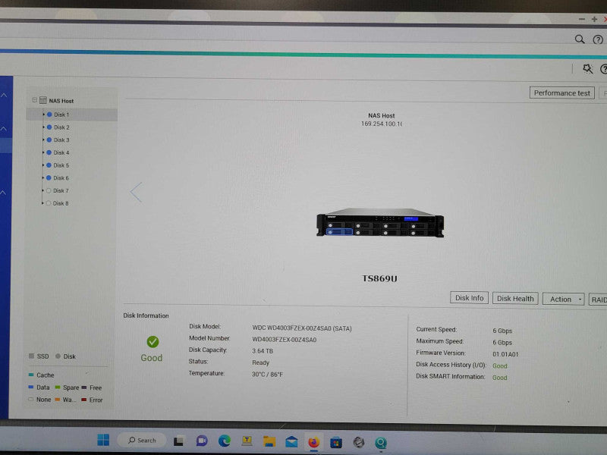Open Microsoft Edge from the taskbar
The image size is (607, 455).
(x=224, y=441)
